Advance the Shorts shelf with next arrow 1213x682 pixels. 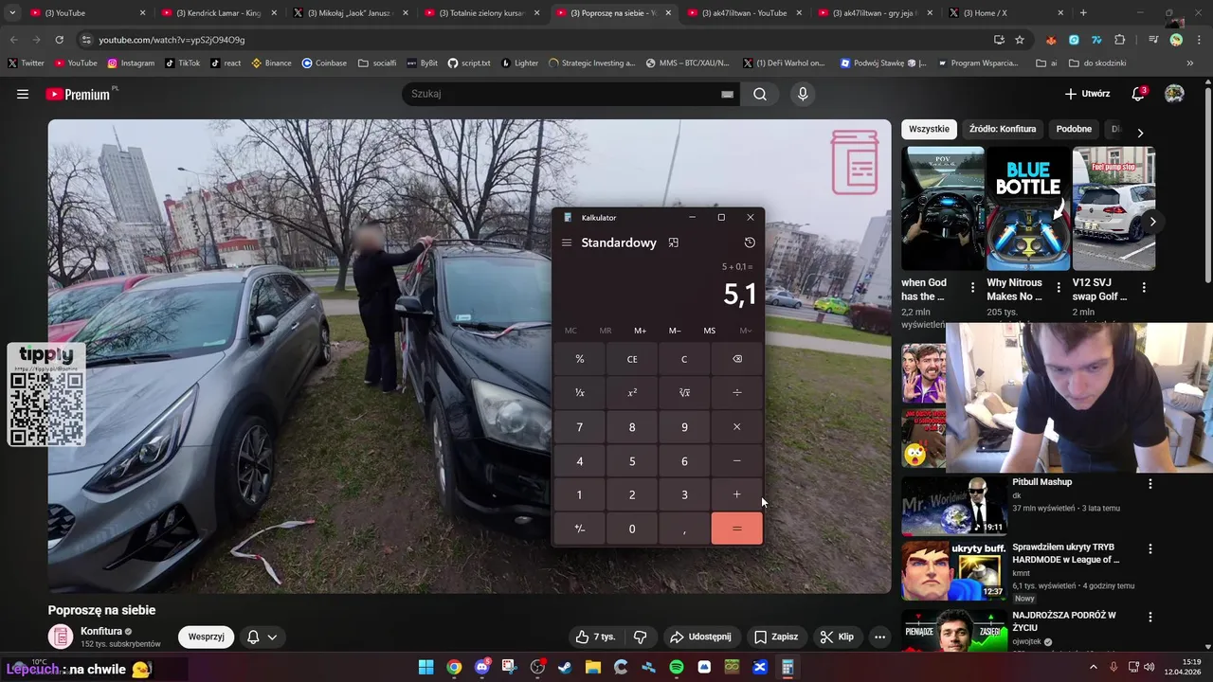click(x=1152, y=222)
